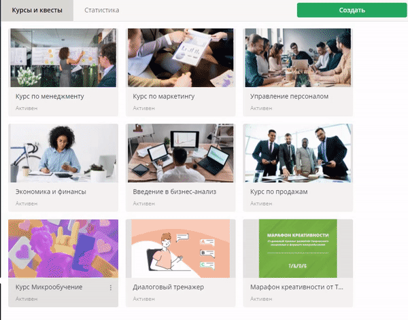Open the Курс по продажам cover image
Image resolution: width=408 pixels, height=320 pixels.
coord(298,153)
